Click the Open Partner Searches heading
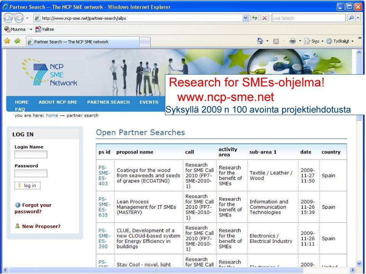Image resolution: width=366 pixels, height=274 pixels. (x=140, y=132)
